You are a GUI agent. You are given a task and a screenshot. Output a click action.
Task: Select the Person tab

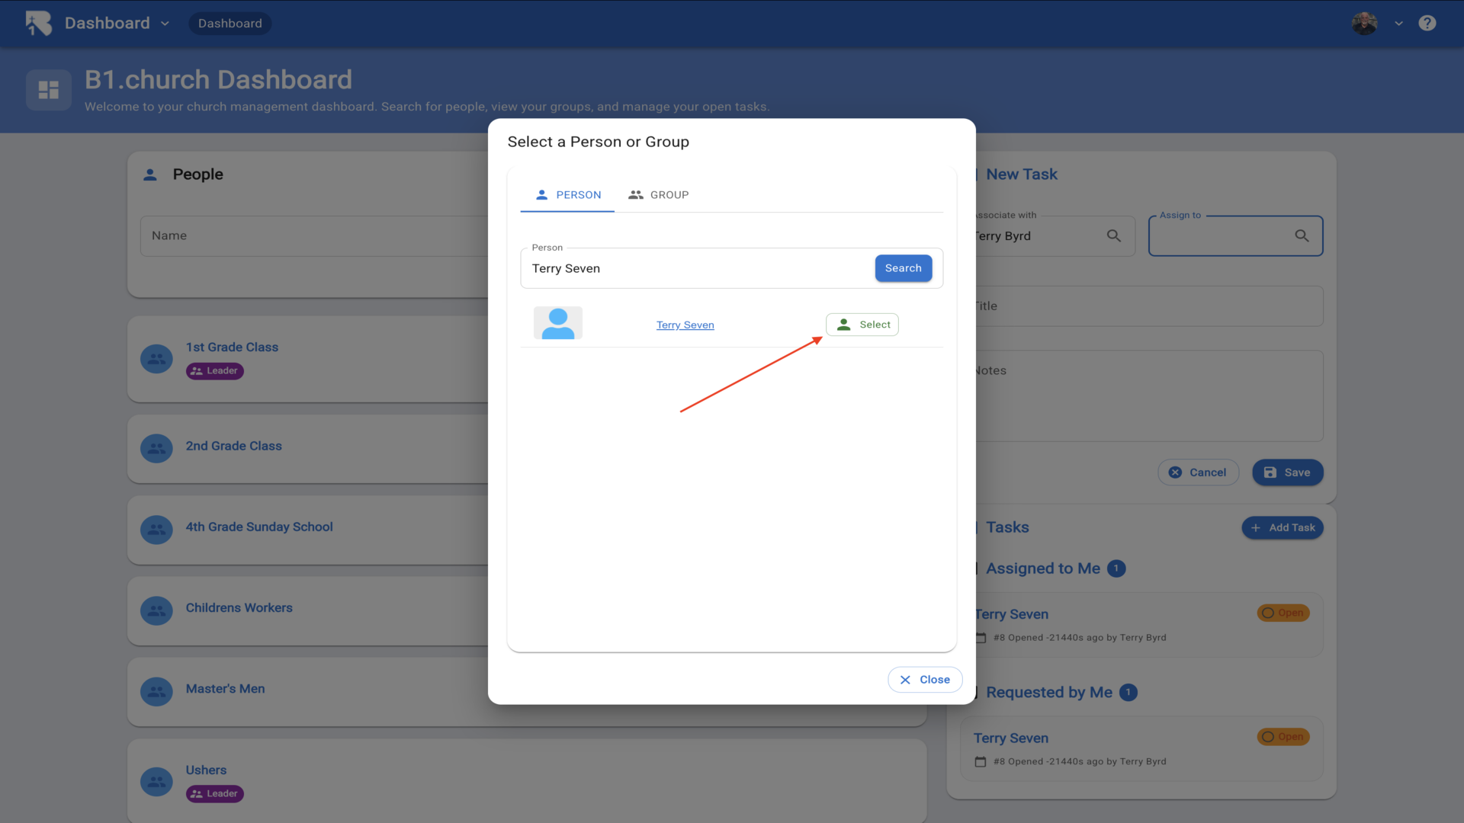tap(568, 195)
